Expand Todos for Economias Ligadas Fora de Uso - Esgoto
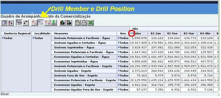The height and width of the screenshot is (98, 221). pos(119,89)
